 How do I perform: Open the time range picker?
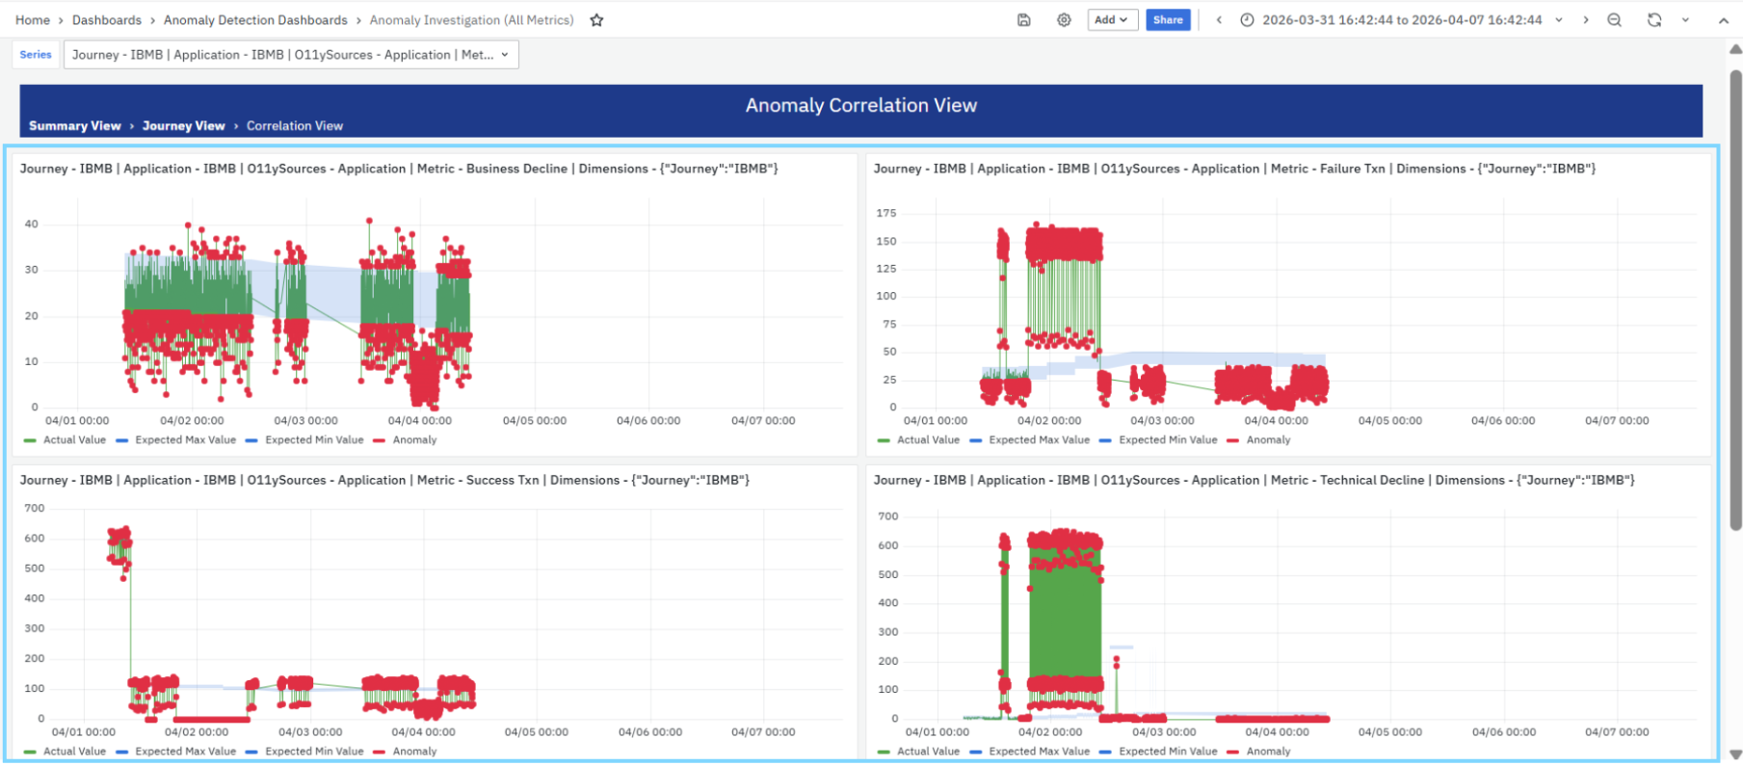pyautogui.click(x=1401, y=20)
